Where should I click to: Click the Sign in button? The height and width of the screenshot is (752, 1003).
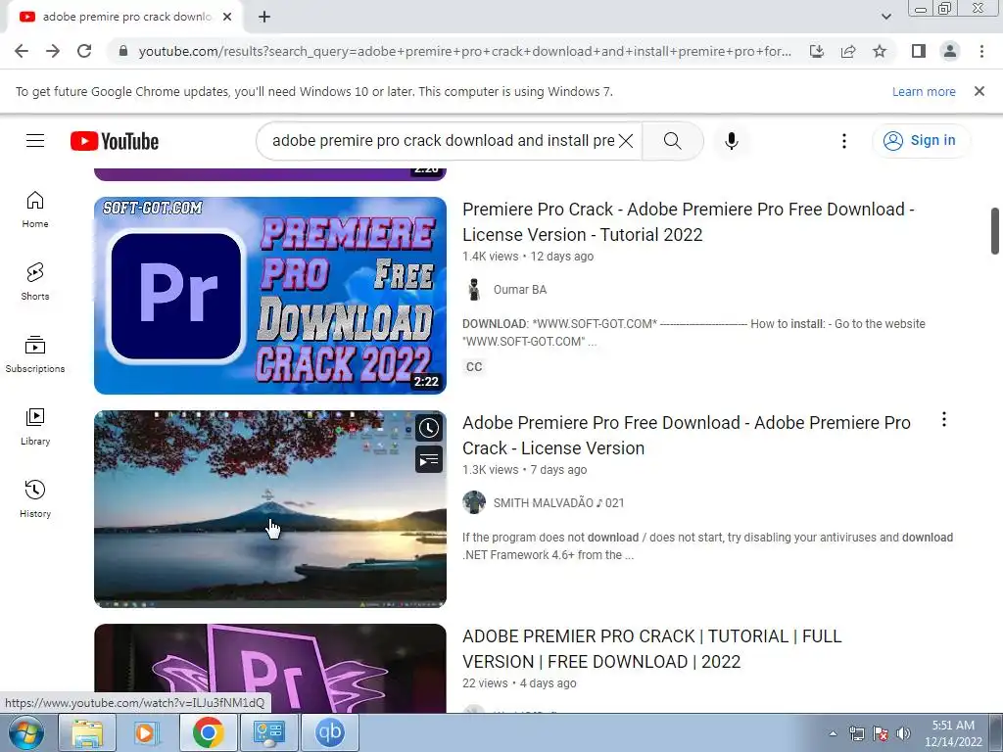(x=921, y=141)
